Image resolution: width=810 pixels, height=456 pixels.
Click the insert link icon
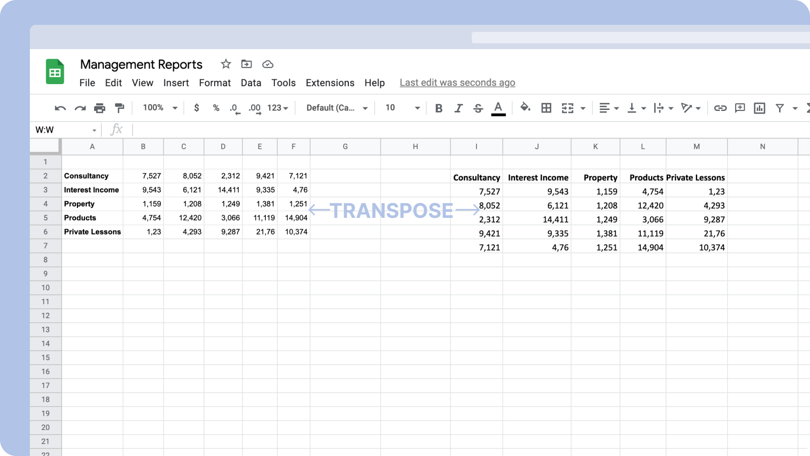tap(720, 108)
